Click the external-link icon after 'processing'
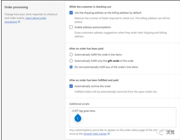Screen dimensions: 180x140 pos(19,22)
